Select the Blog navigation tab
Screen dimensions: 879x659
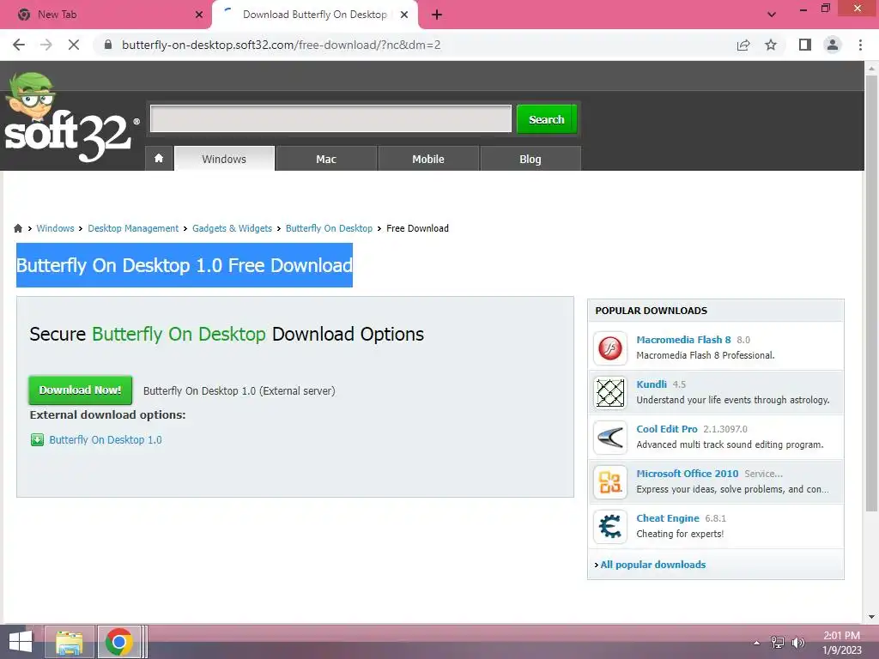530,159
